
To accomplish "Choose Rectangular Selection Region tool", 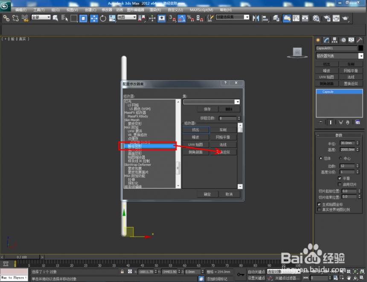I will tap(74, 18).
